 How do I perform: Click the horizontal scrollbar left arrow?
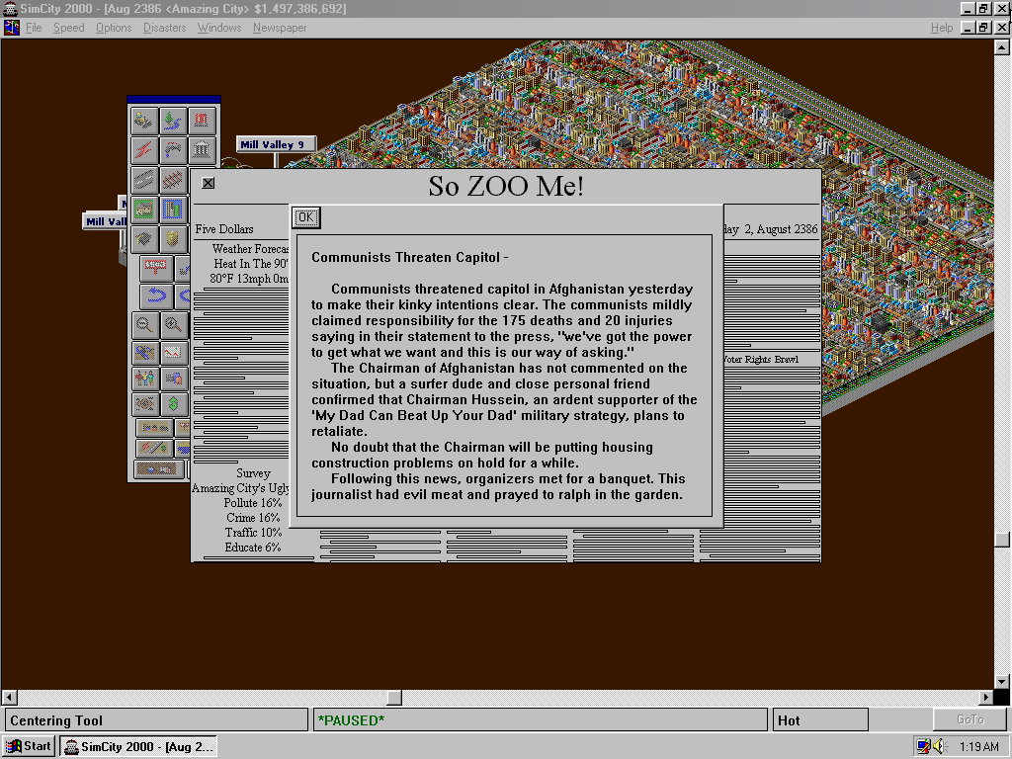9,698
